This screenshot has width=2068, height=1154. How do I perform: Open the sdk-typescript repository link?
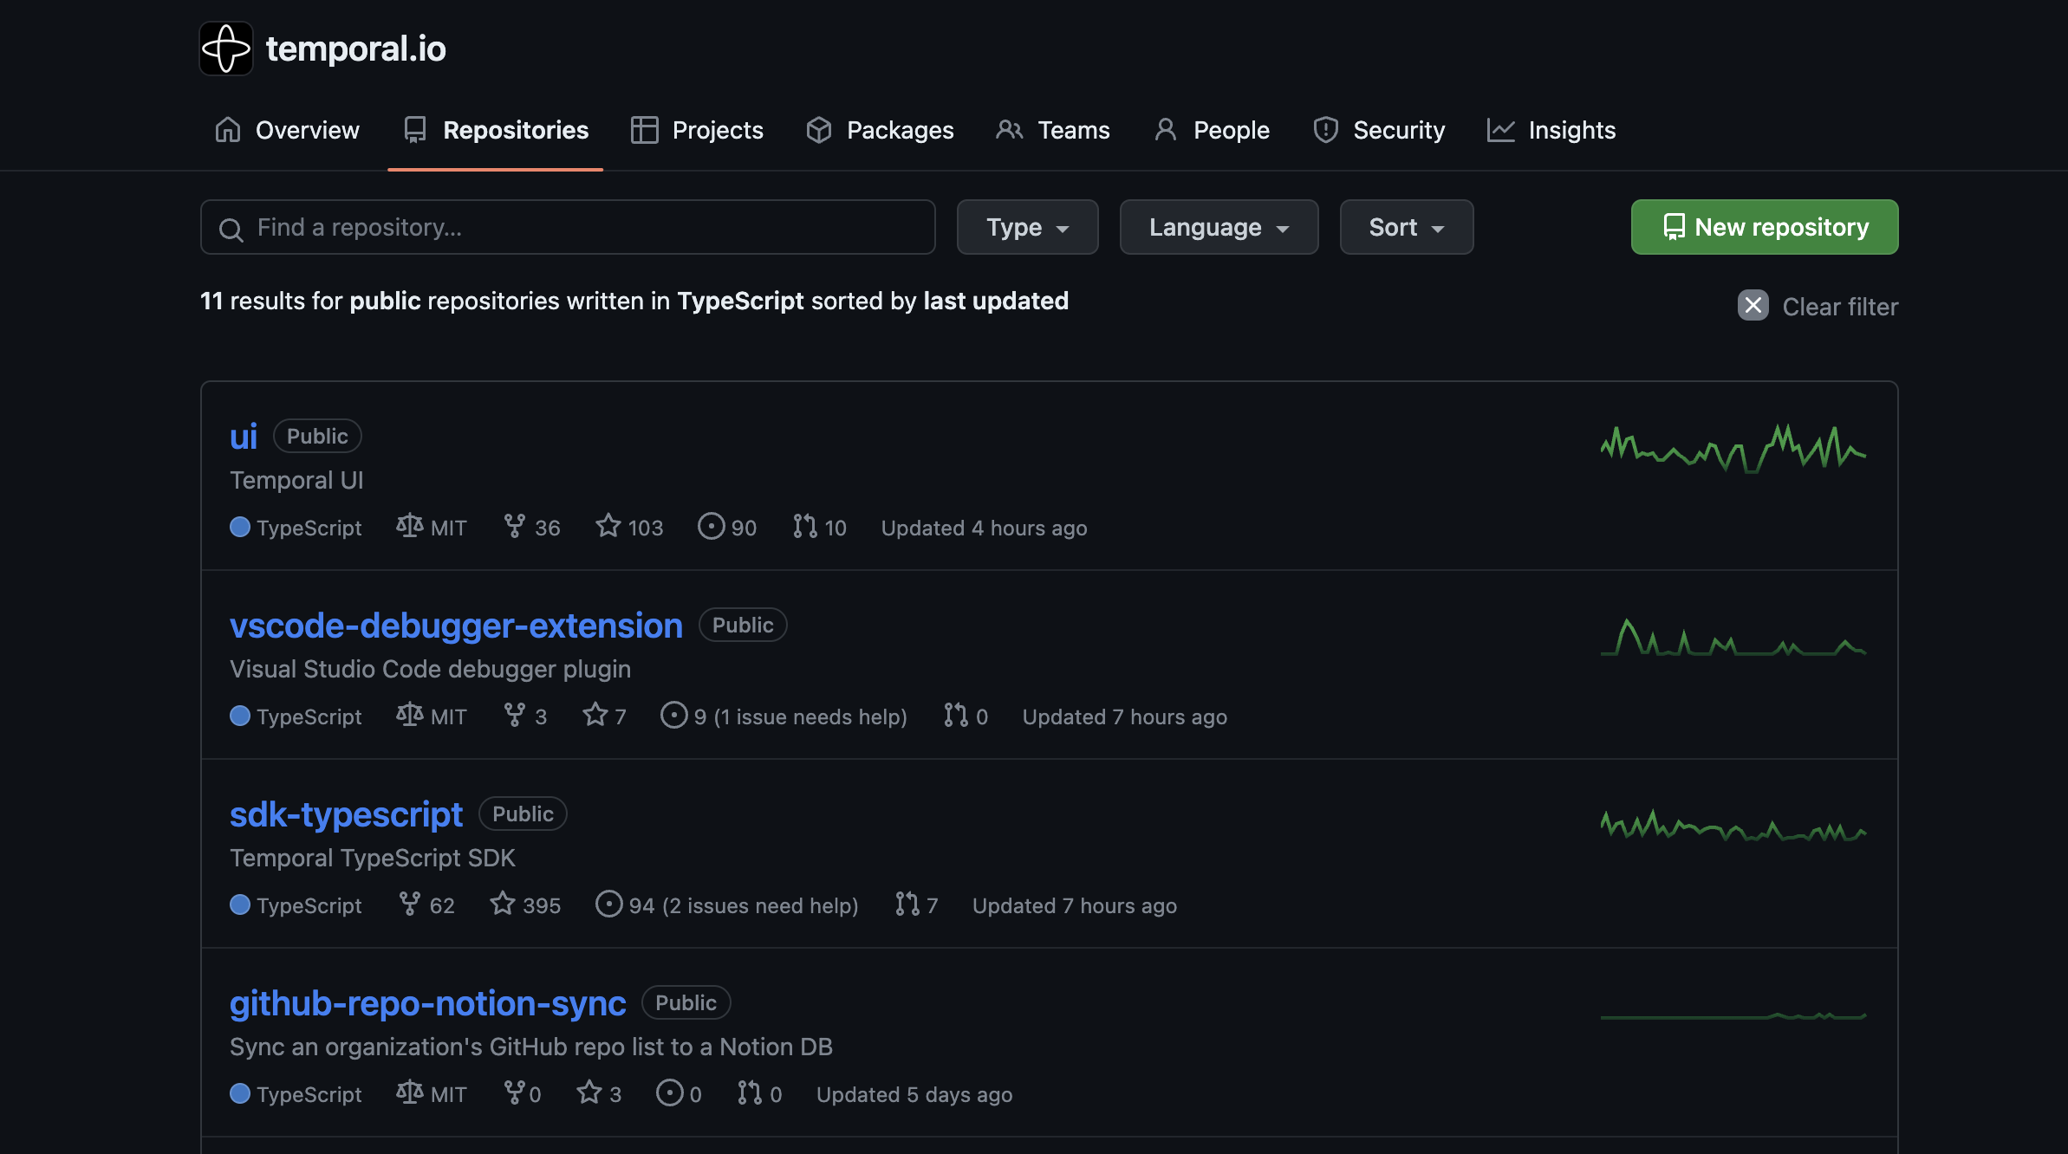[347, 812]
